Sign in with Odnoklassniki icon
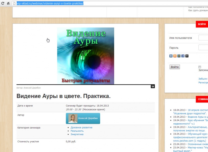The width and height of the screenshot is (208, 152). [175, 56]
